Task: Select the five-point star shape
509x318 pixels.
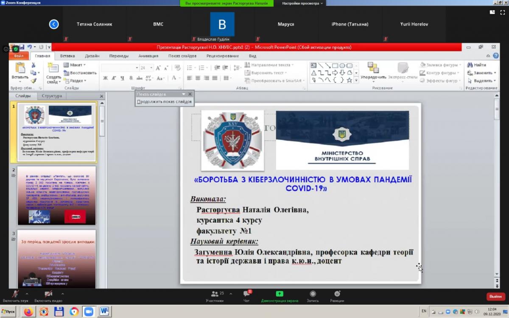Action: [x=349, y=80]
